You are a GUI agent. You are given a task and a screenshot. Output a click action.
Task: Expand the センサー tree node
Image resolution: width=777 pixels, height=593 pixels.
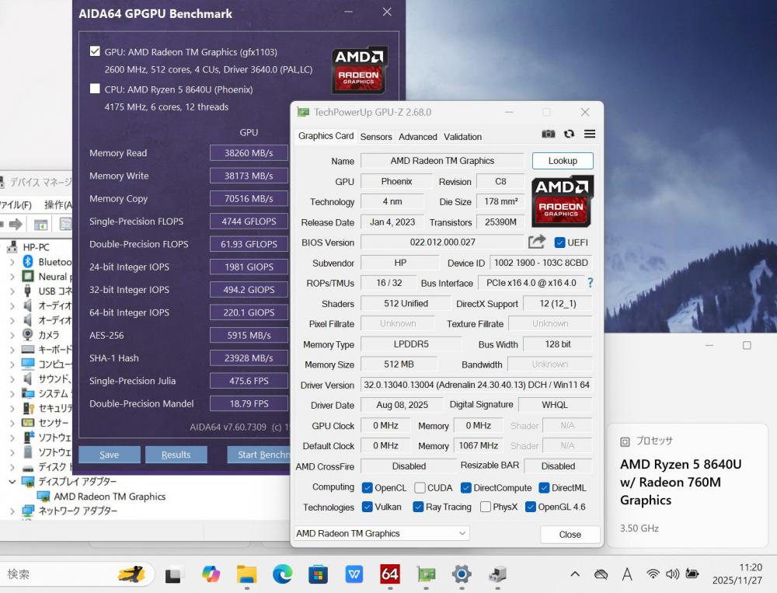click(12, 423)
